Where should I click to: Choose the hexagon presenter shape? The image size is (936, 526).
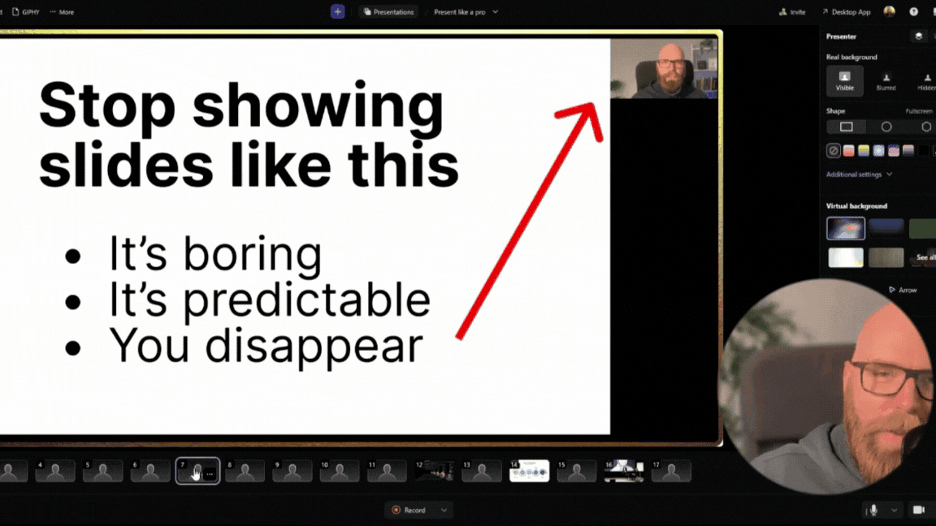click(926, 127)
